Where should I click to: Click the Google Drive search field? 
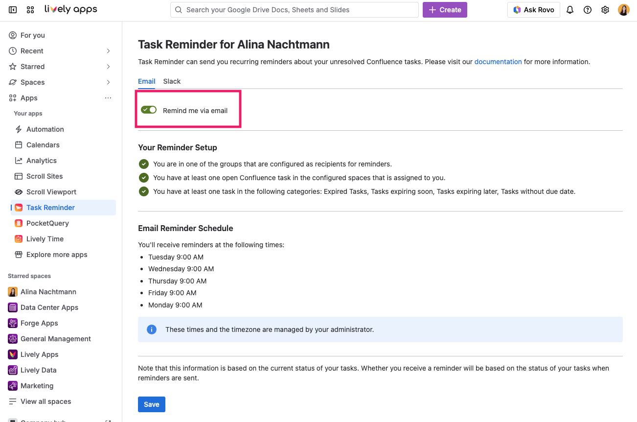[294, 9]
